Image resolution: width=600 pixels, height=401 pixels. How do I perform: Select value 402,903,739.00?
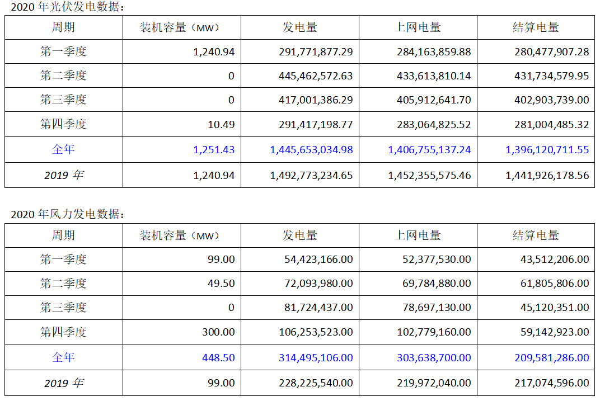(551, 100)
